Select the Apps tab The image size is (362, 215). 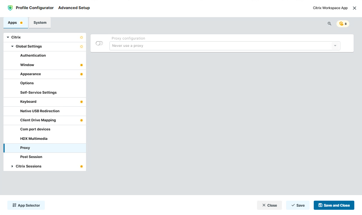click(x=15, y=23)
